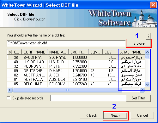The height and width of the screenshot is (123, 158).
Task: Click the table's scroll up arrow
Action: tap(147, 52)
